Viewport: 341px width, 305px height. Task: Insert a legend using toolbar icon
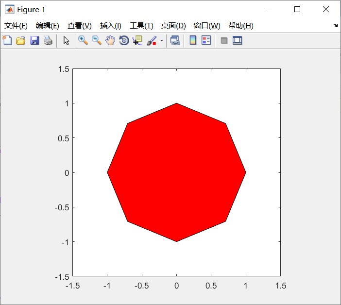tap(206, 40)
